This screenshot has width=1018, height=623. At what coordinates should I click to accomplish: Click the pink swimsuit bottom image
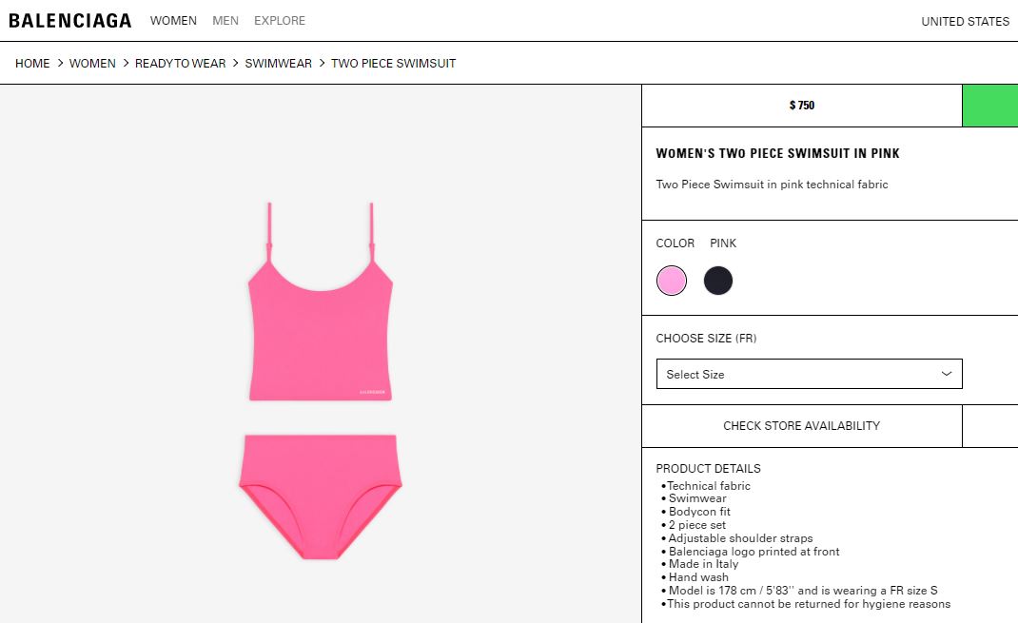320,496
